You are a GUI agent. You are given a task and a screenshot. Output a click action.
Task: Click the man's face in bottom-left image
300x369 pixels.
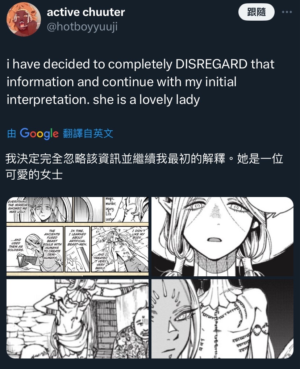pyautogui.click(x=141, y=324)
